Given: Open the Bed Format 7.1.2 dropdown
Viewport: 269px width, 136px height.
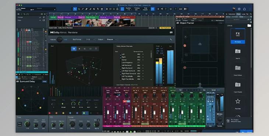Looking at the screenshot, I should pos(90,40).
